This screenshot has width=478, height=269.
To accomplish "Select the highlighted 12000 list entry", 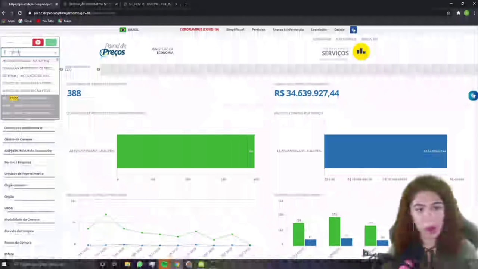I will tap(30, 98).
